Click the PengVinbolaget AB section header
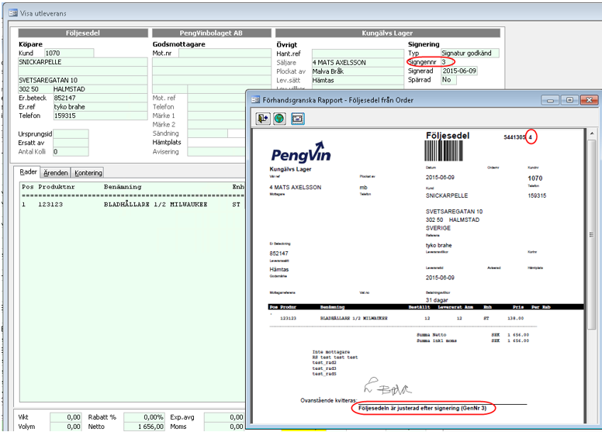The width and height of the screenshot is (602, 432). (212, 33)
